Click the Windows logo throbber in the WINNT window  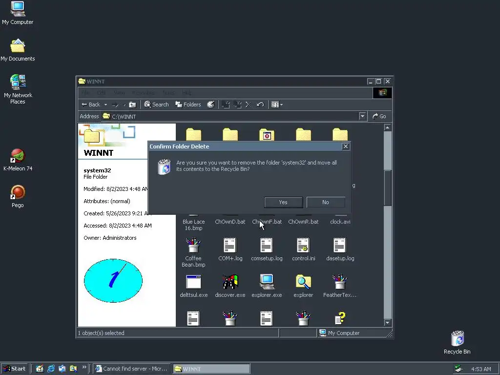pos(382,93)
